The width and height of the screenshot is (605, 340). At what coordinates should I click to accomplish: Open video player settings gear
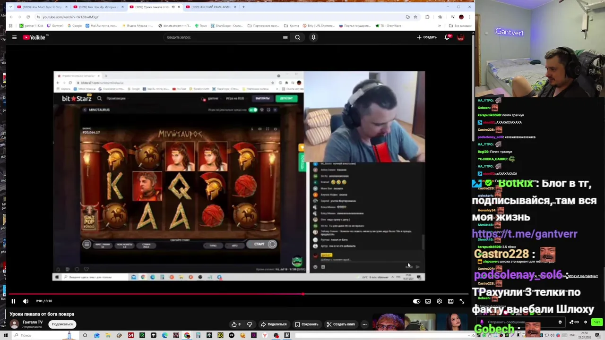[439, 301]
